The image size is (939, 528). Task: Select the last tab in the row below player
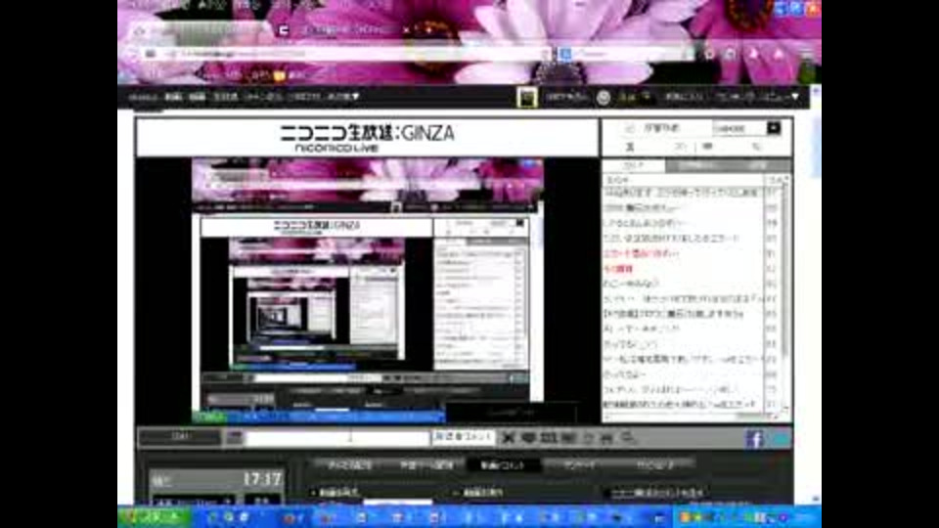coord(655,465)
